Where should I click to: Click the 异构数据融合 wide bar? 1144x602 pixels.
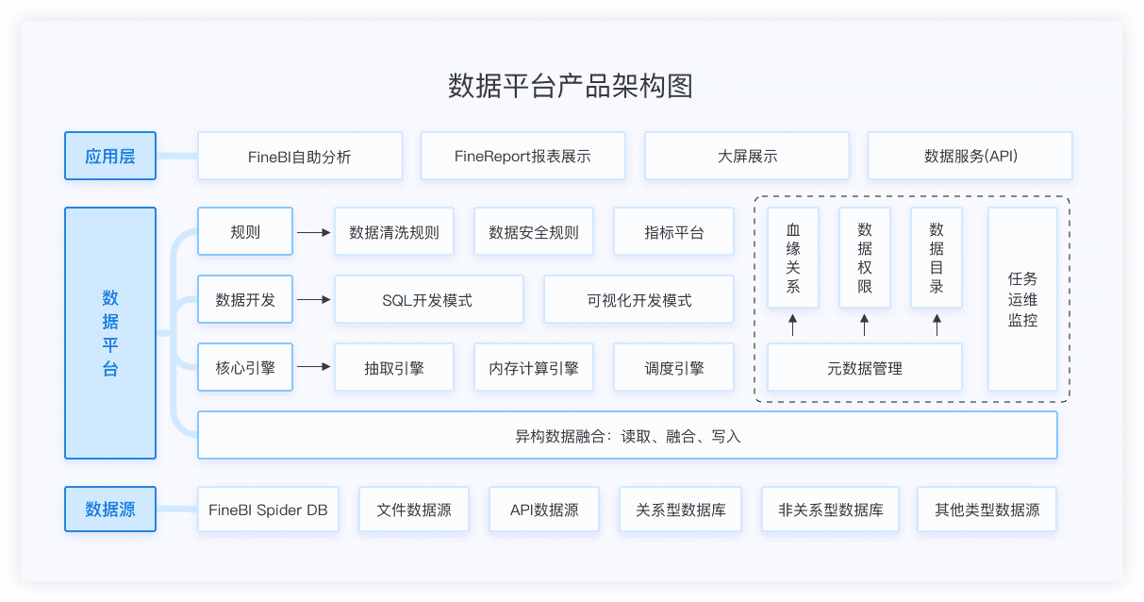(627, 435)
